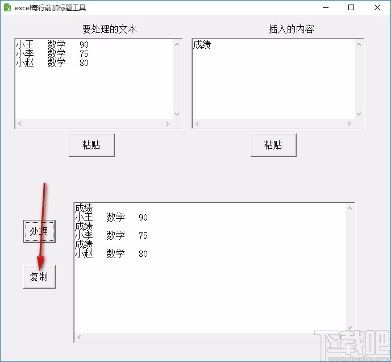
Task: Click the line 小王 数学 90 in the source text box
Action: (52, 45)
